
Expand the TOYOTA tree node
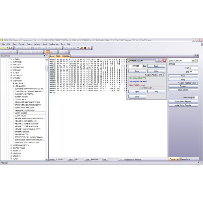(x=11, y=156)
